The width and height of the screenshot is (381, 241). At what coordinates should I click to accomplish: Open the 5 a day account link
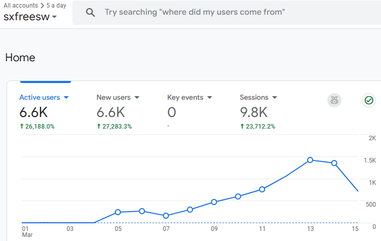[56, 6]
